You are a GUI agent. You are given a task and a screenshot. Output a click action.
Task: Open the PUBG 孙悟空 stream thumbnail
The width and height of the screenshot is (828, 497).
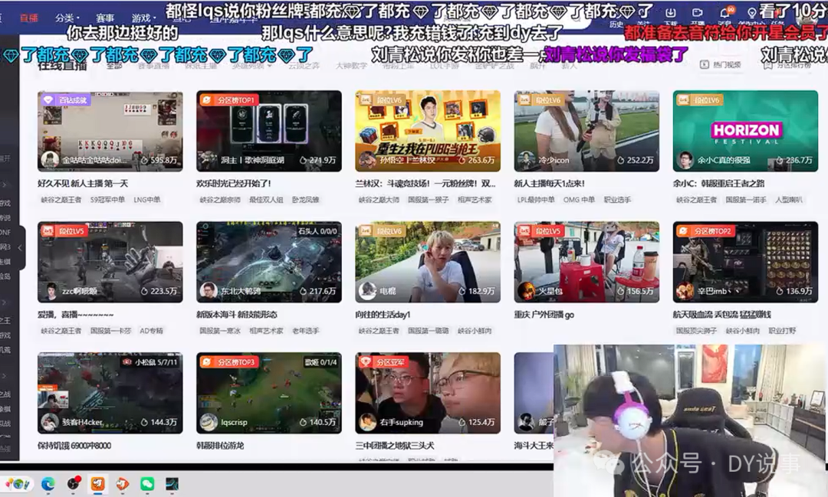[428, 131]
